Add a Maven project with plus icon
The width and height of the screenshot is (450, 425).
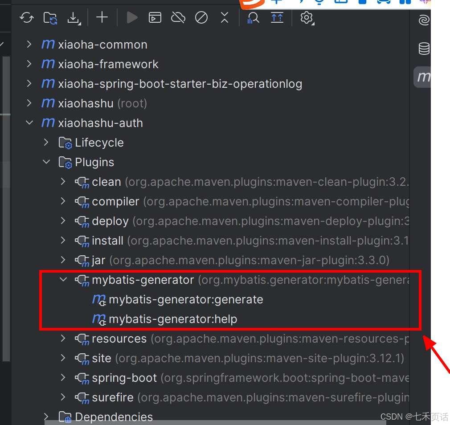pyautogui.click(x=102, y=17)
